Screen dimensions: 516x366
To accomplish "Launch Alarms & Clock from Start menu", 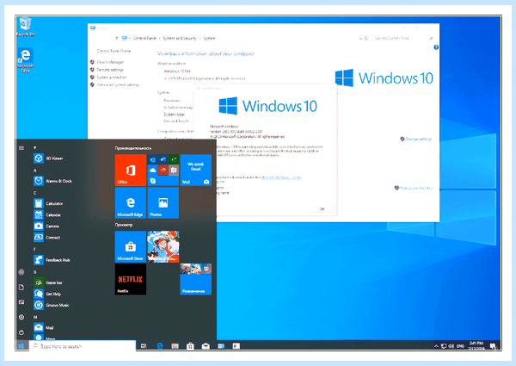I will click(52, 181).
